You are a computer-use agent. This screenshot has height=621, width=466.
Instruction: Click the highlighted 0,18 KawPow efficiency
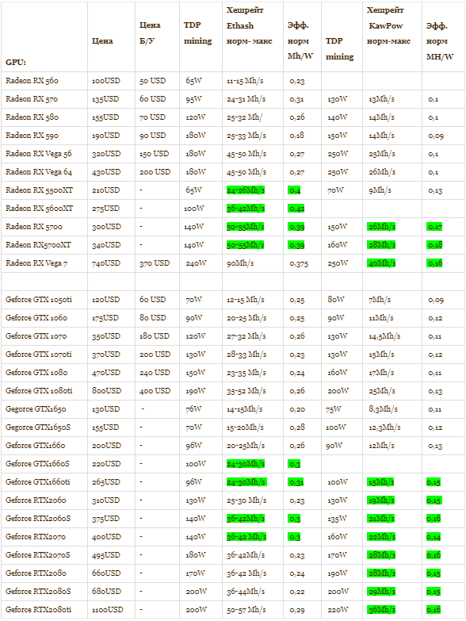(435, 245)
